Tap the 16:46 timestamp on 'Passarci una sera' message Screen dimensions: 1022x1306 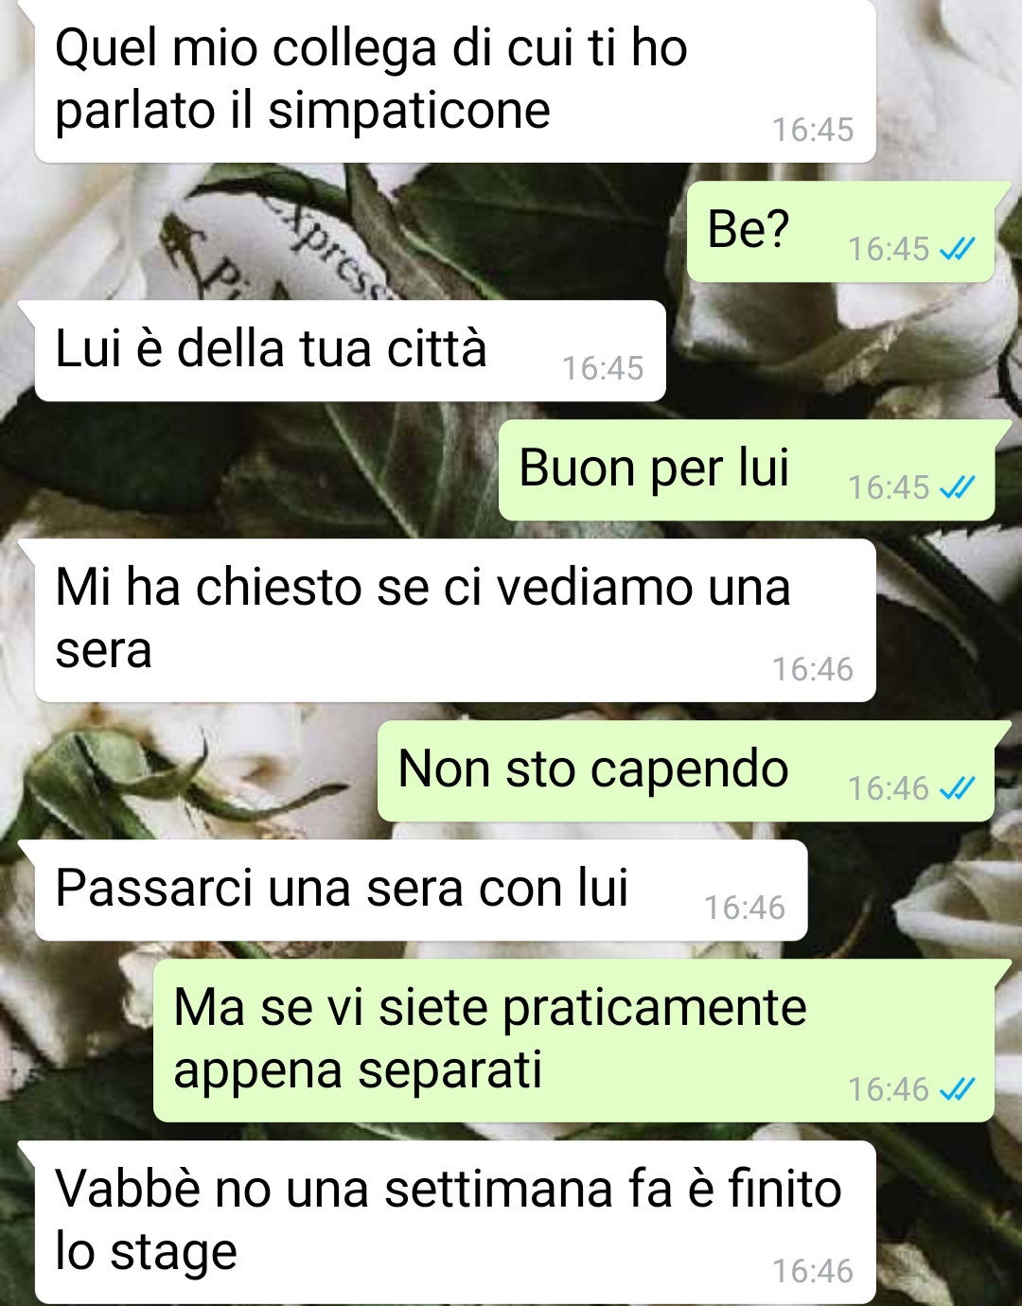[745, 908]
